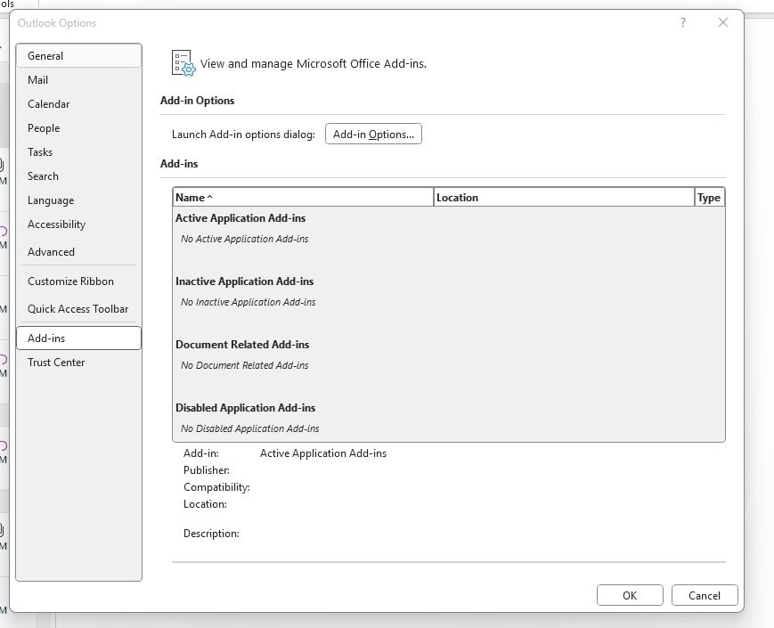
Task: Open the General options category
Action: (78, 56)
